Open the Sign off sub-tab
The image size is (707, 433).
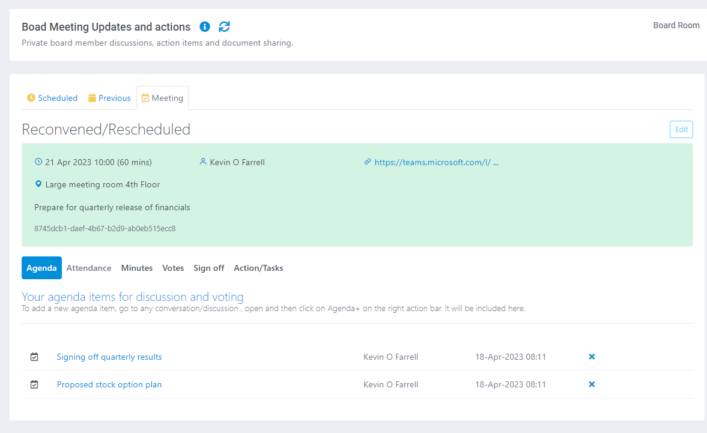tap(209, 268)
